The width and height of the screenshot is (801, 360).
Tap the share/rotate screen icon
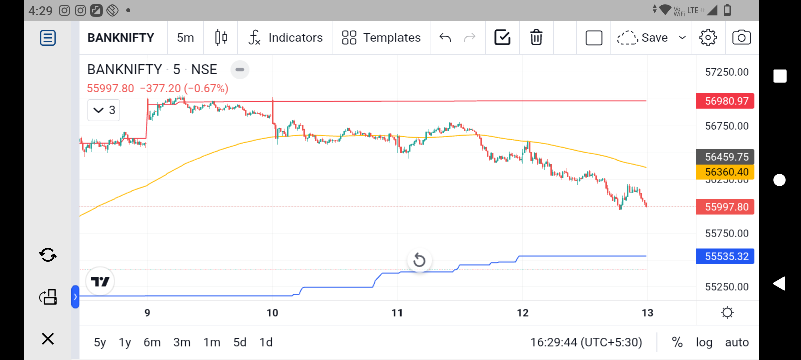[48, 297]
